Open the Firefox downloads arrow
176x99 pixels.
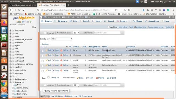tap(144, 10)
